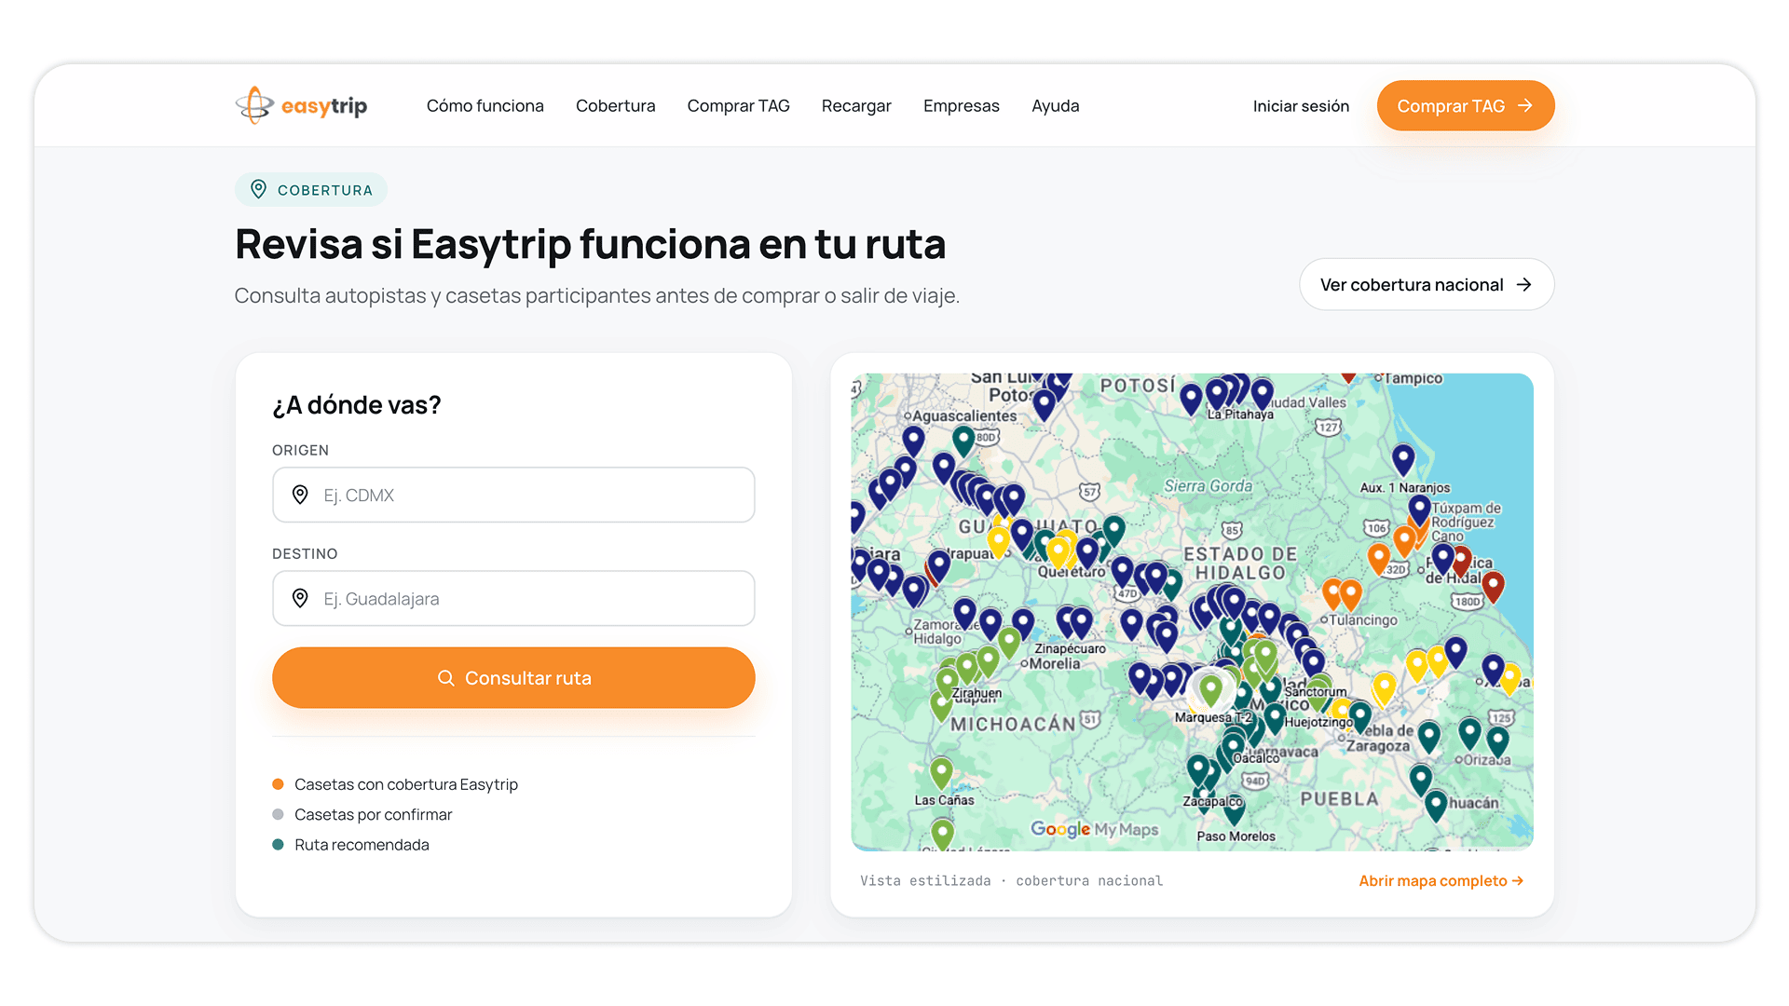Viewport: 1789px width, 1006px height.
Task: Click Iniciar sesión link
Action: pos(1301,106)
